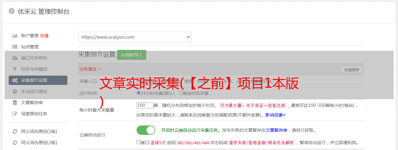Expand the 影响因素 link
Image resolution: width=398 pixels, height=150 pixels.
tap(275, 115)
